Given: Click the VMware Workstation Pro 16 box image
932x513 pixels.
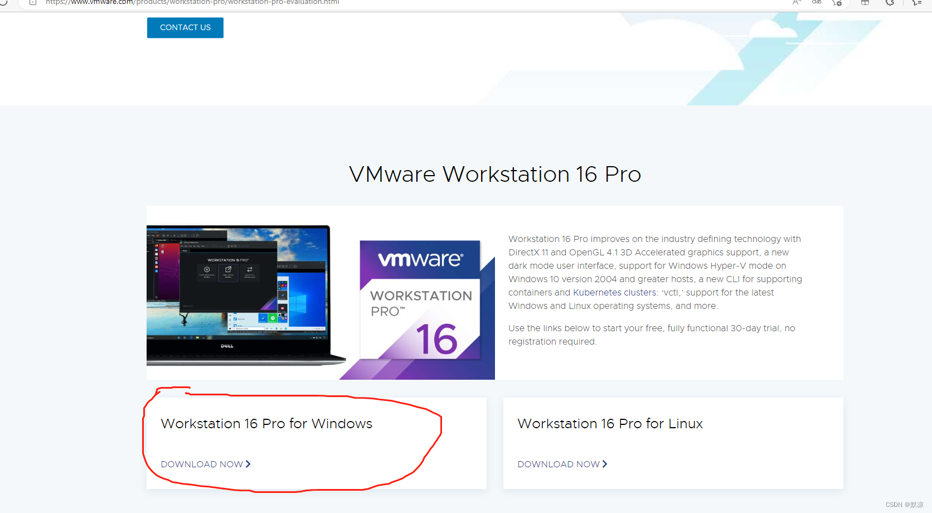Looking at the screenshot, I should 421,301.
